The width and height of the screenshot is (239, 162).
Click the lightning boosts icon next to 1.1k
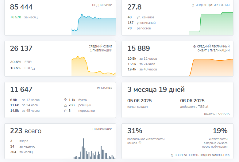click(x=65, y=100)
